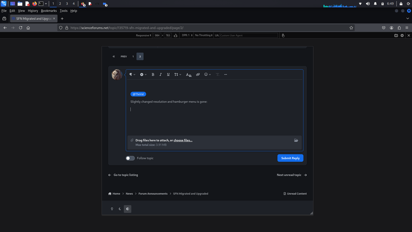Insert a link using the editor link icon
This screenshot has height=232, width=412.
coord(198,75)
